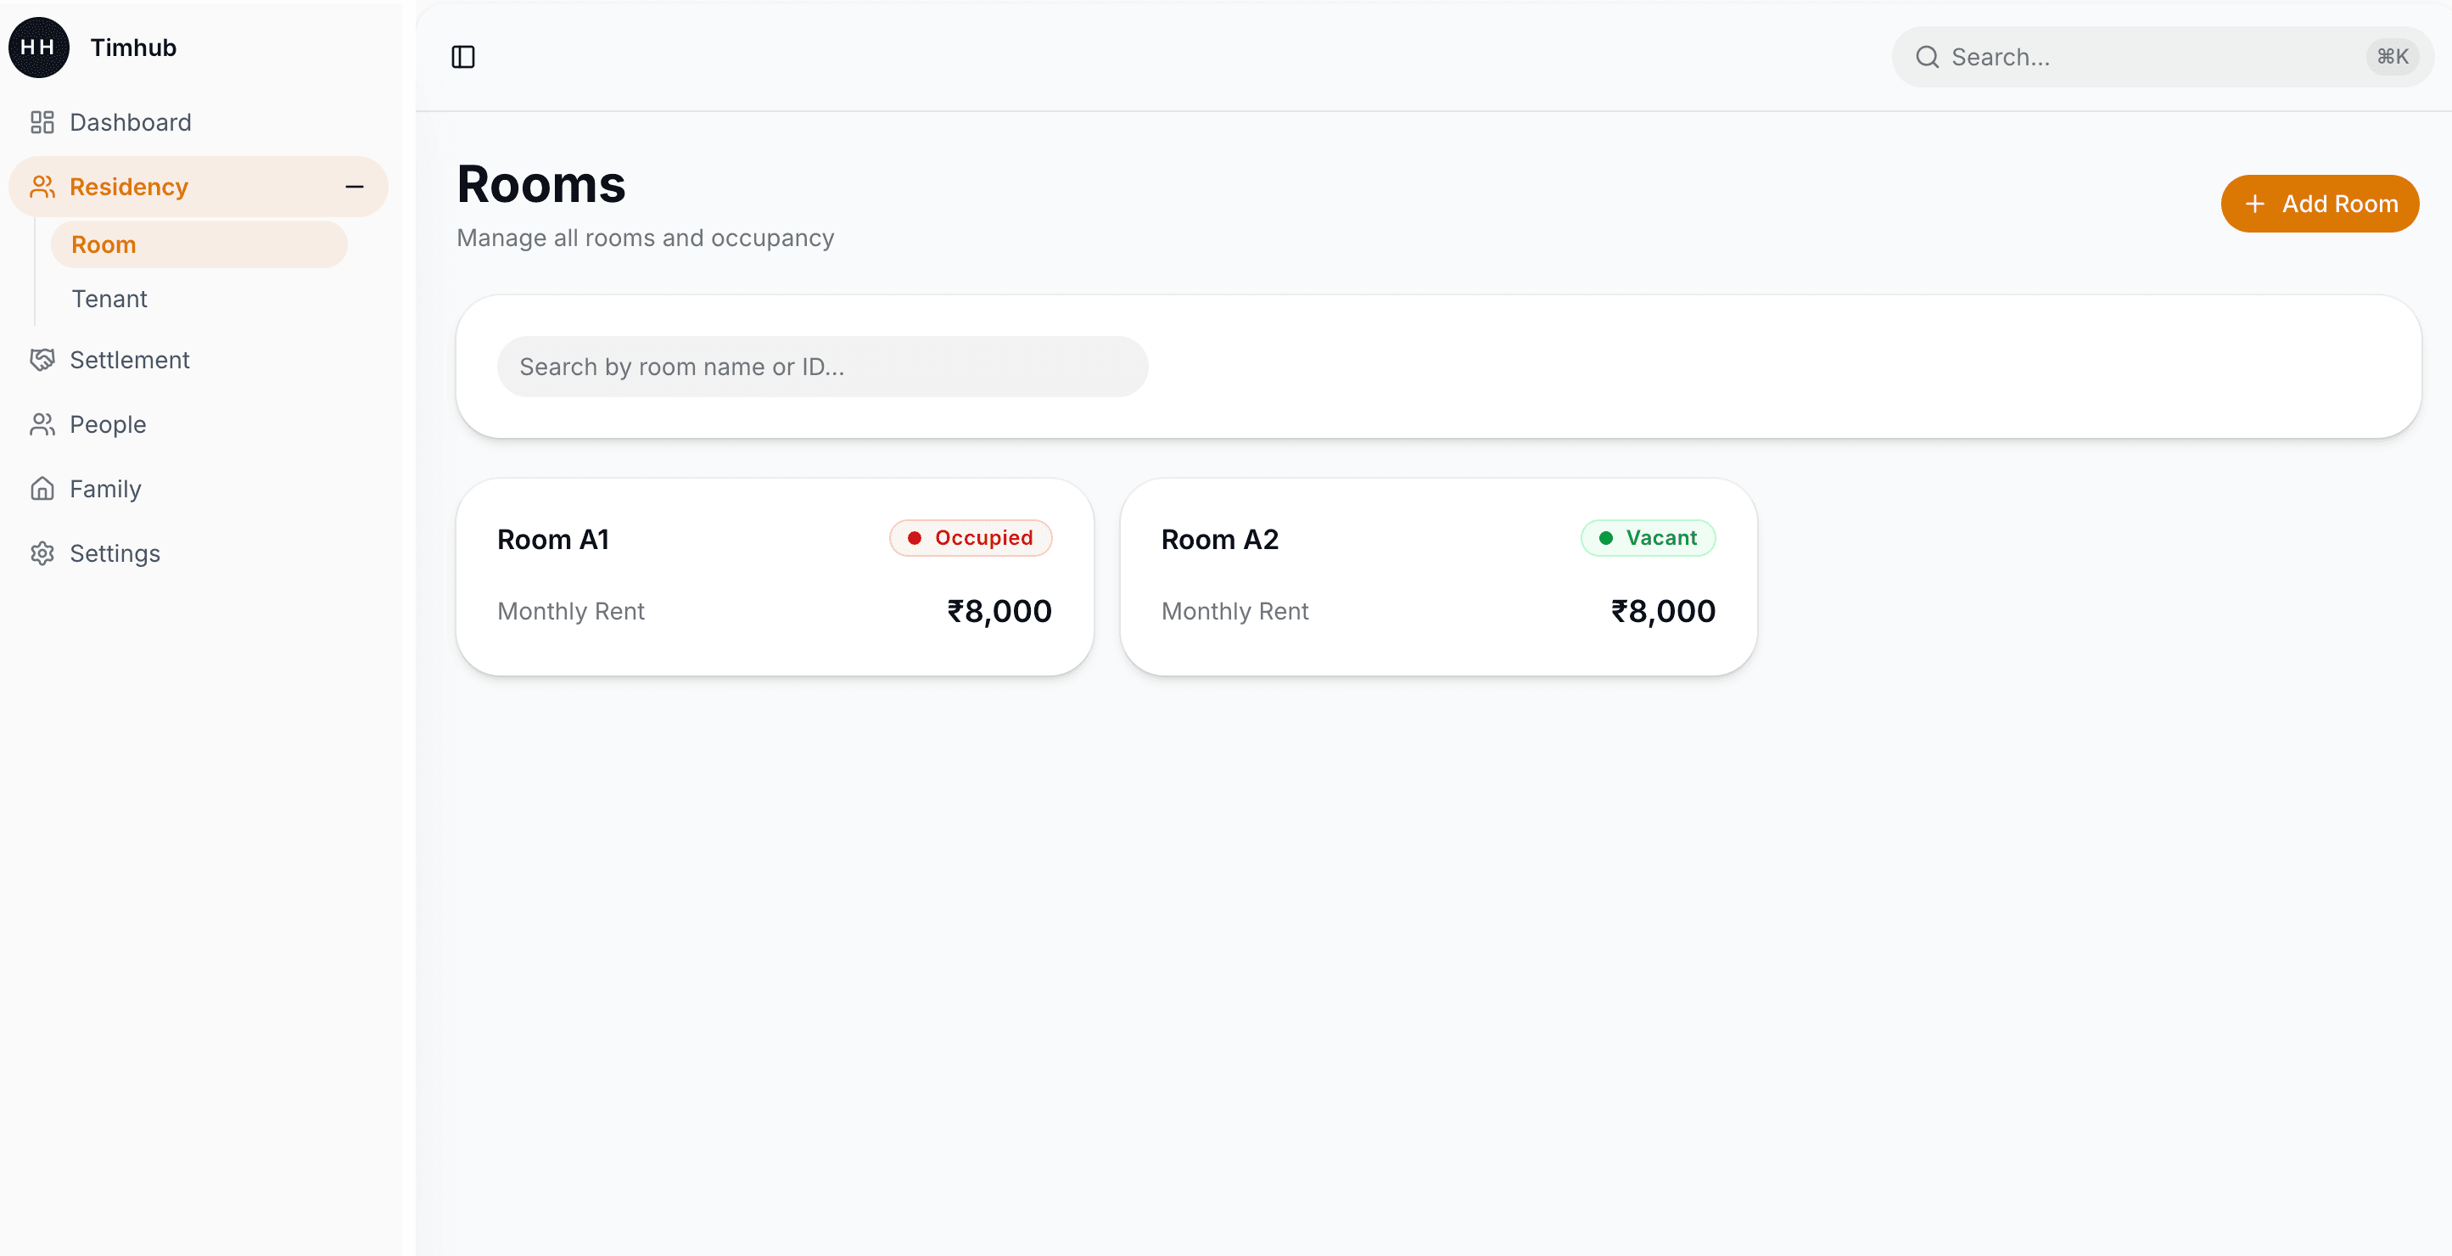Collapse the Residency section via minus icon
Screen dimensions: 2452x1256
pos(354,187)
